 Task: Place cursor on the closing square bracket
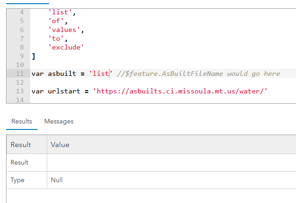(33, 56)
